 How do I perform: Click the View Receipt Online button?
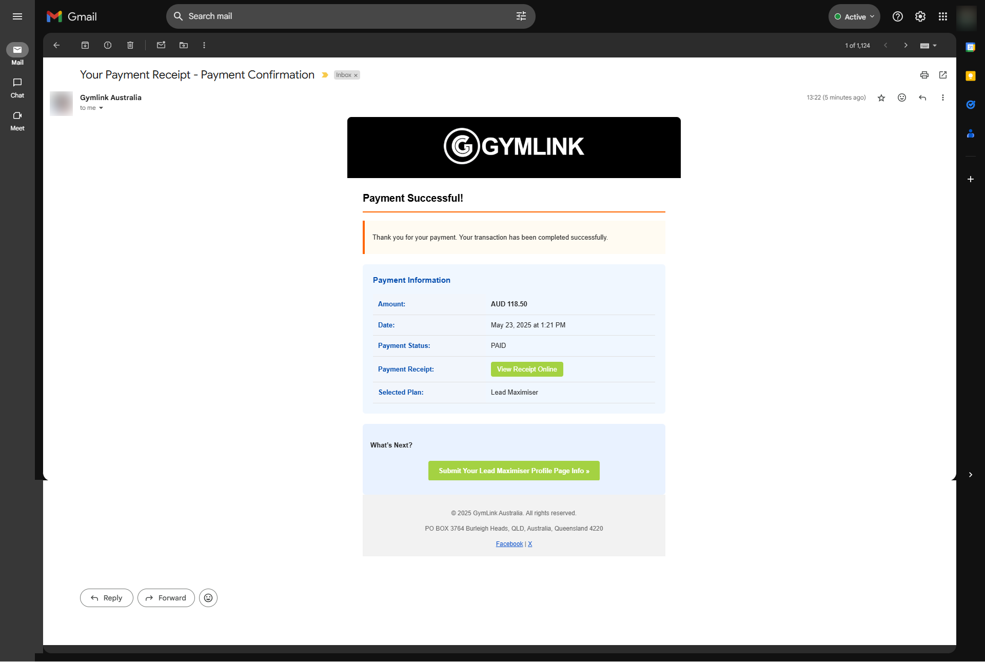[x=527, y=369]
